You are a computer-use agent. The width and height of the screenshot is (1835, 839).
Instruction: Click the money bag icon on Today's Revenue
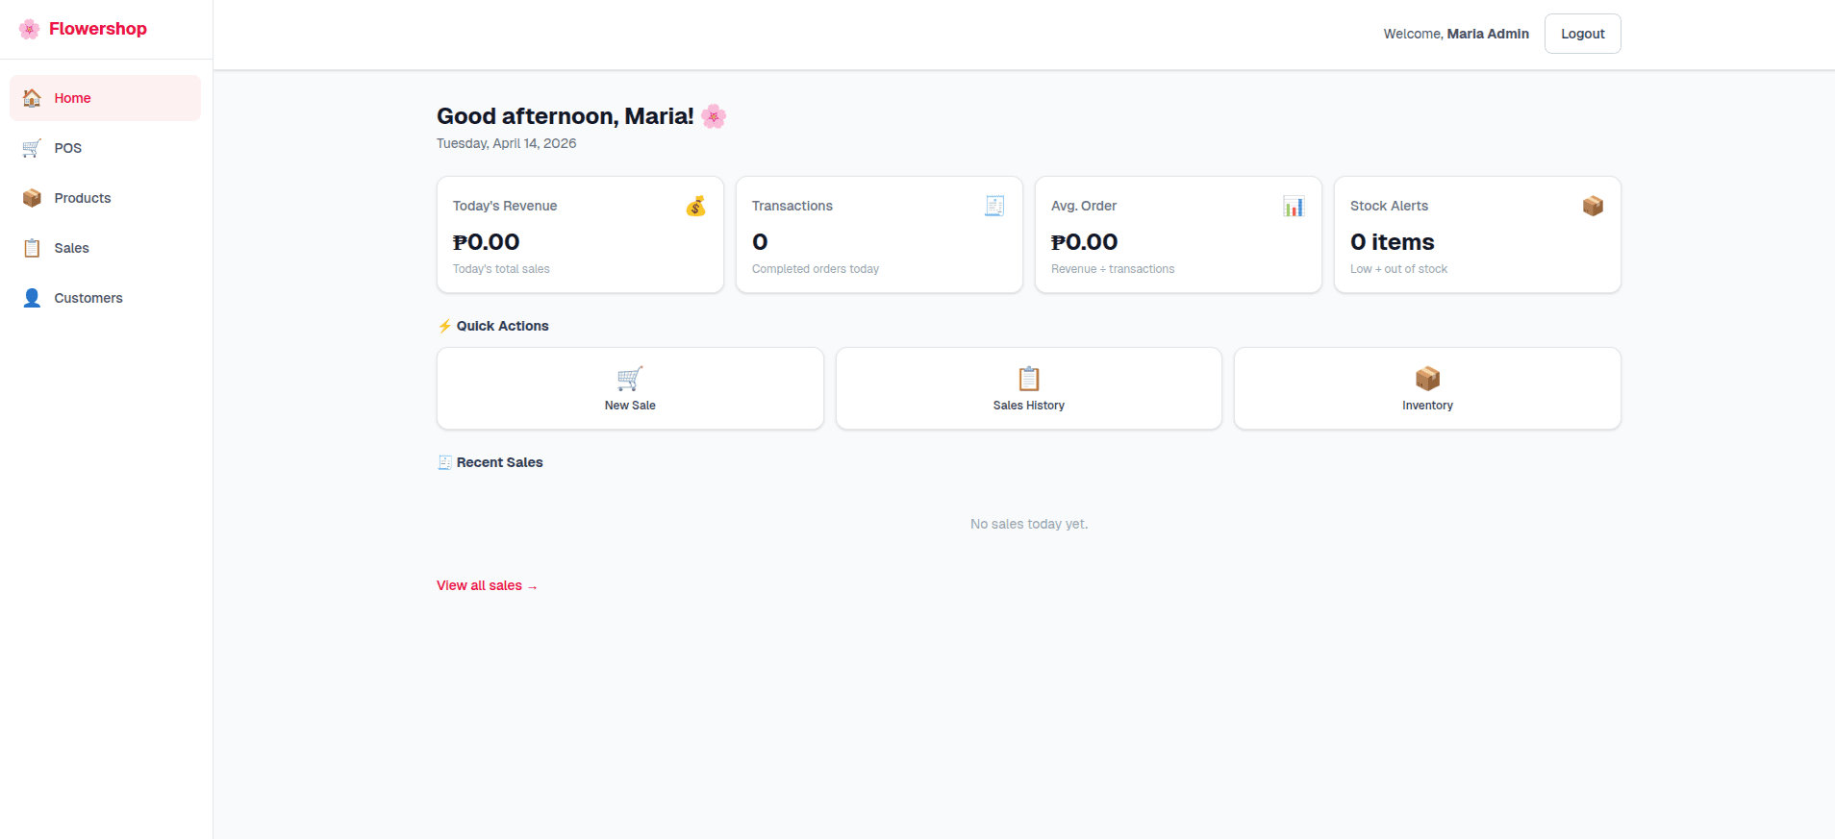695,206
